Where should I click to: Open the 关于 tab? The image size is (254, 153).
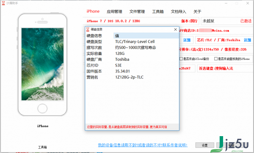[x=197, y=12]
